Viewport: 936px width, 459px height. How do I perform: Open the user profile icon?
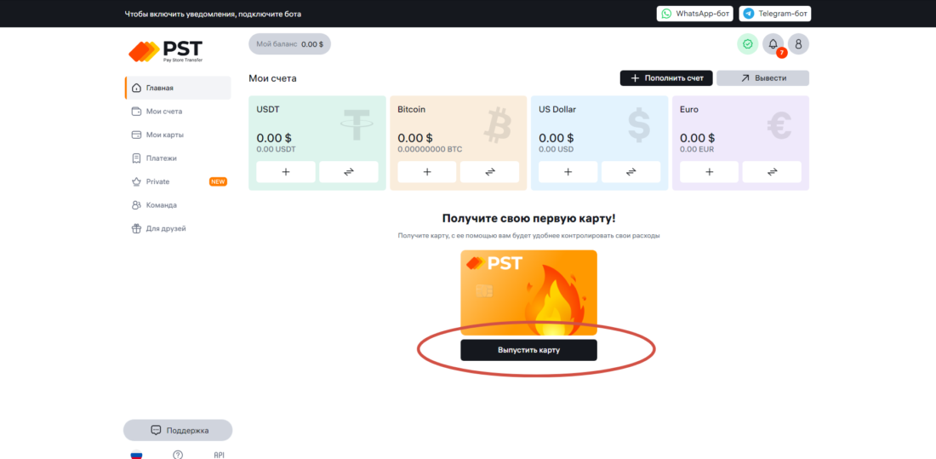pyautogui.click(x=799, y=44)
